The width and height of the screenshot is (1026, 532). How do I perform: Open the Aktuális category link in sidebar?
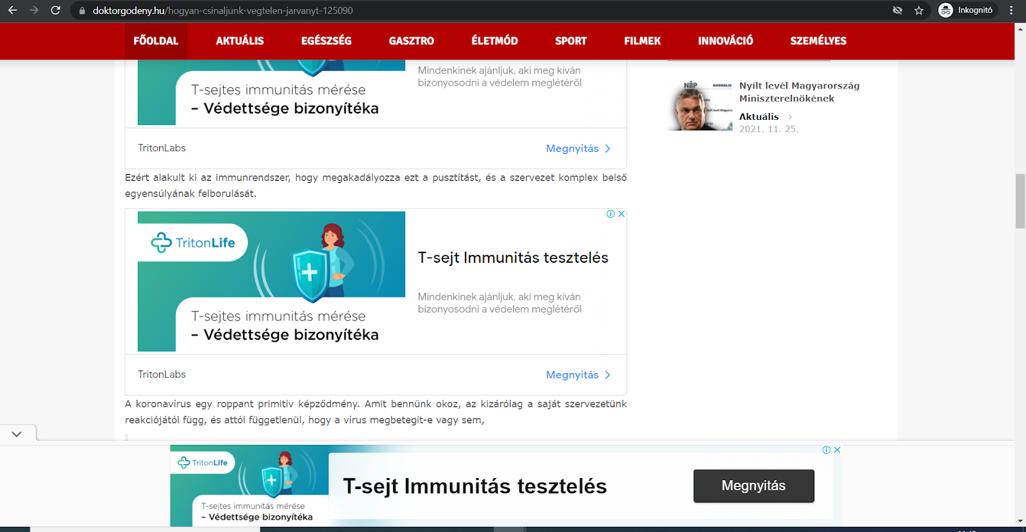pos(759,117)
